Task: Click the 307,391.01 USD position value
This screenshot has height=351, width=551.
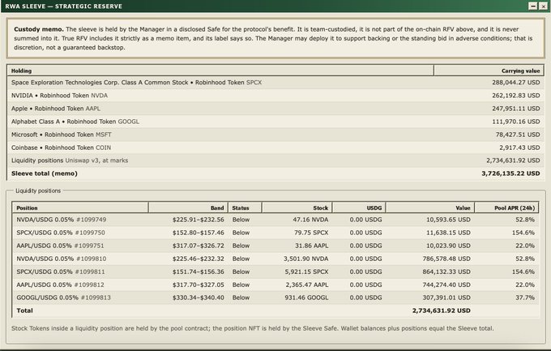Action: [446, 297]
